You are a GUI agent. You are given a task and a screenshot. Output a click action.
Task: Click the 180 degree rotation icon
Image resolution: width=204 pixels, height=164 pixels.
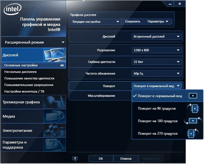192,121
